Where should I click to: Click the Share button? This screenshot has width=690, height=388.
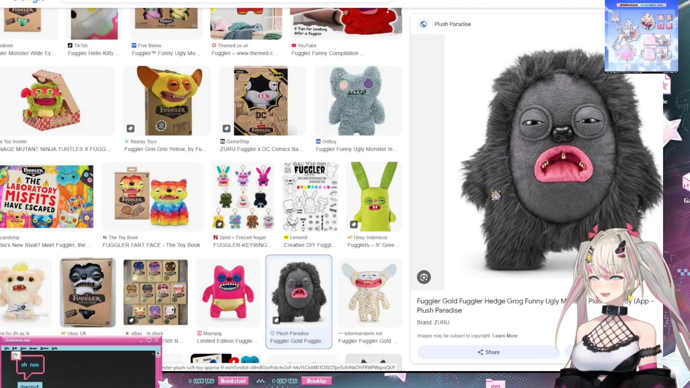[x=488, y=352]
